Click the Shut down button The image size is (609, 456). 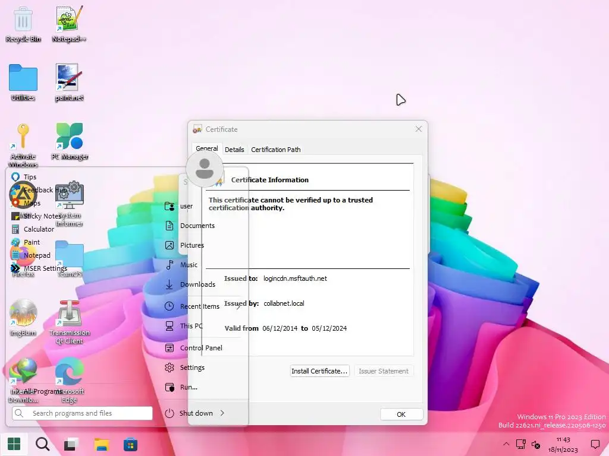(x=189, y=413)
